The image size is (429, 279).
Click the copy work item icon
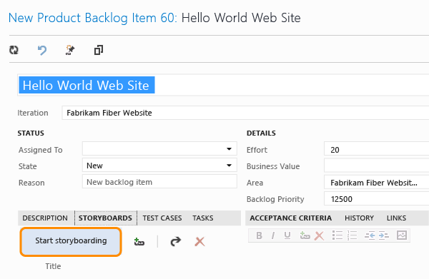(99, 50)
